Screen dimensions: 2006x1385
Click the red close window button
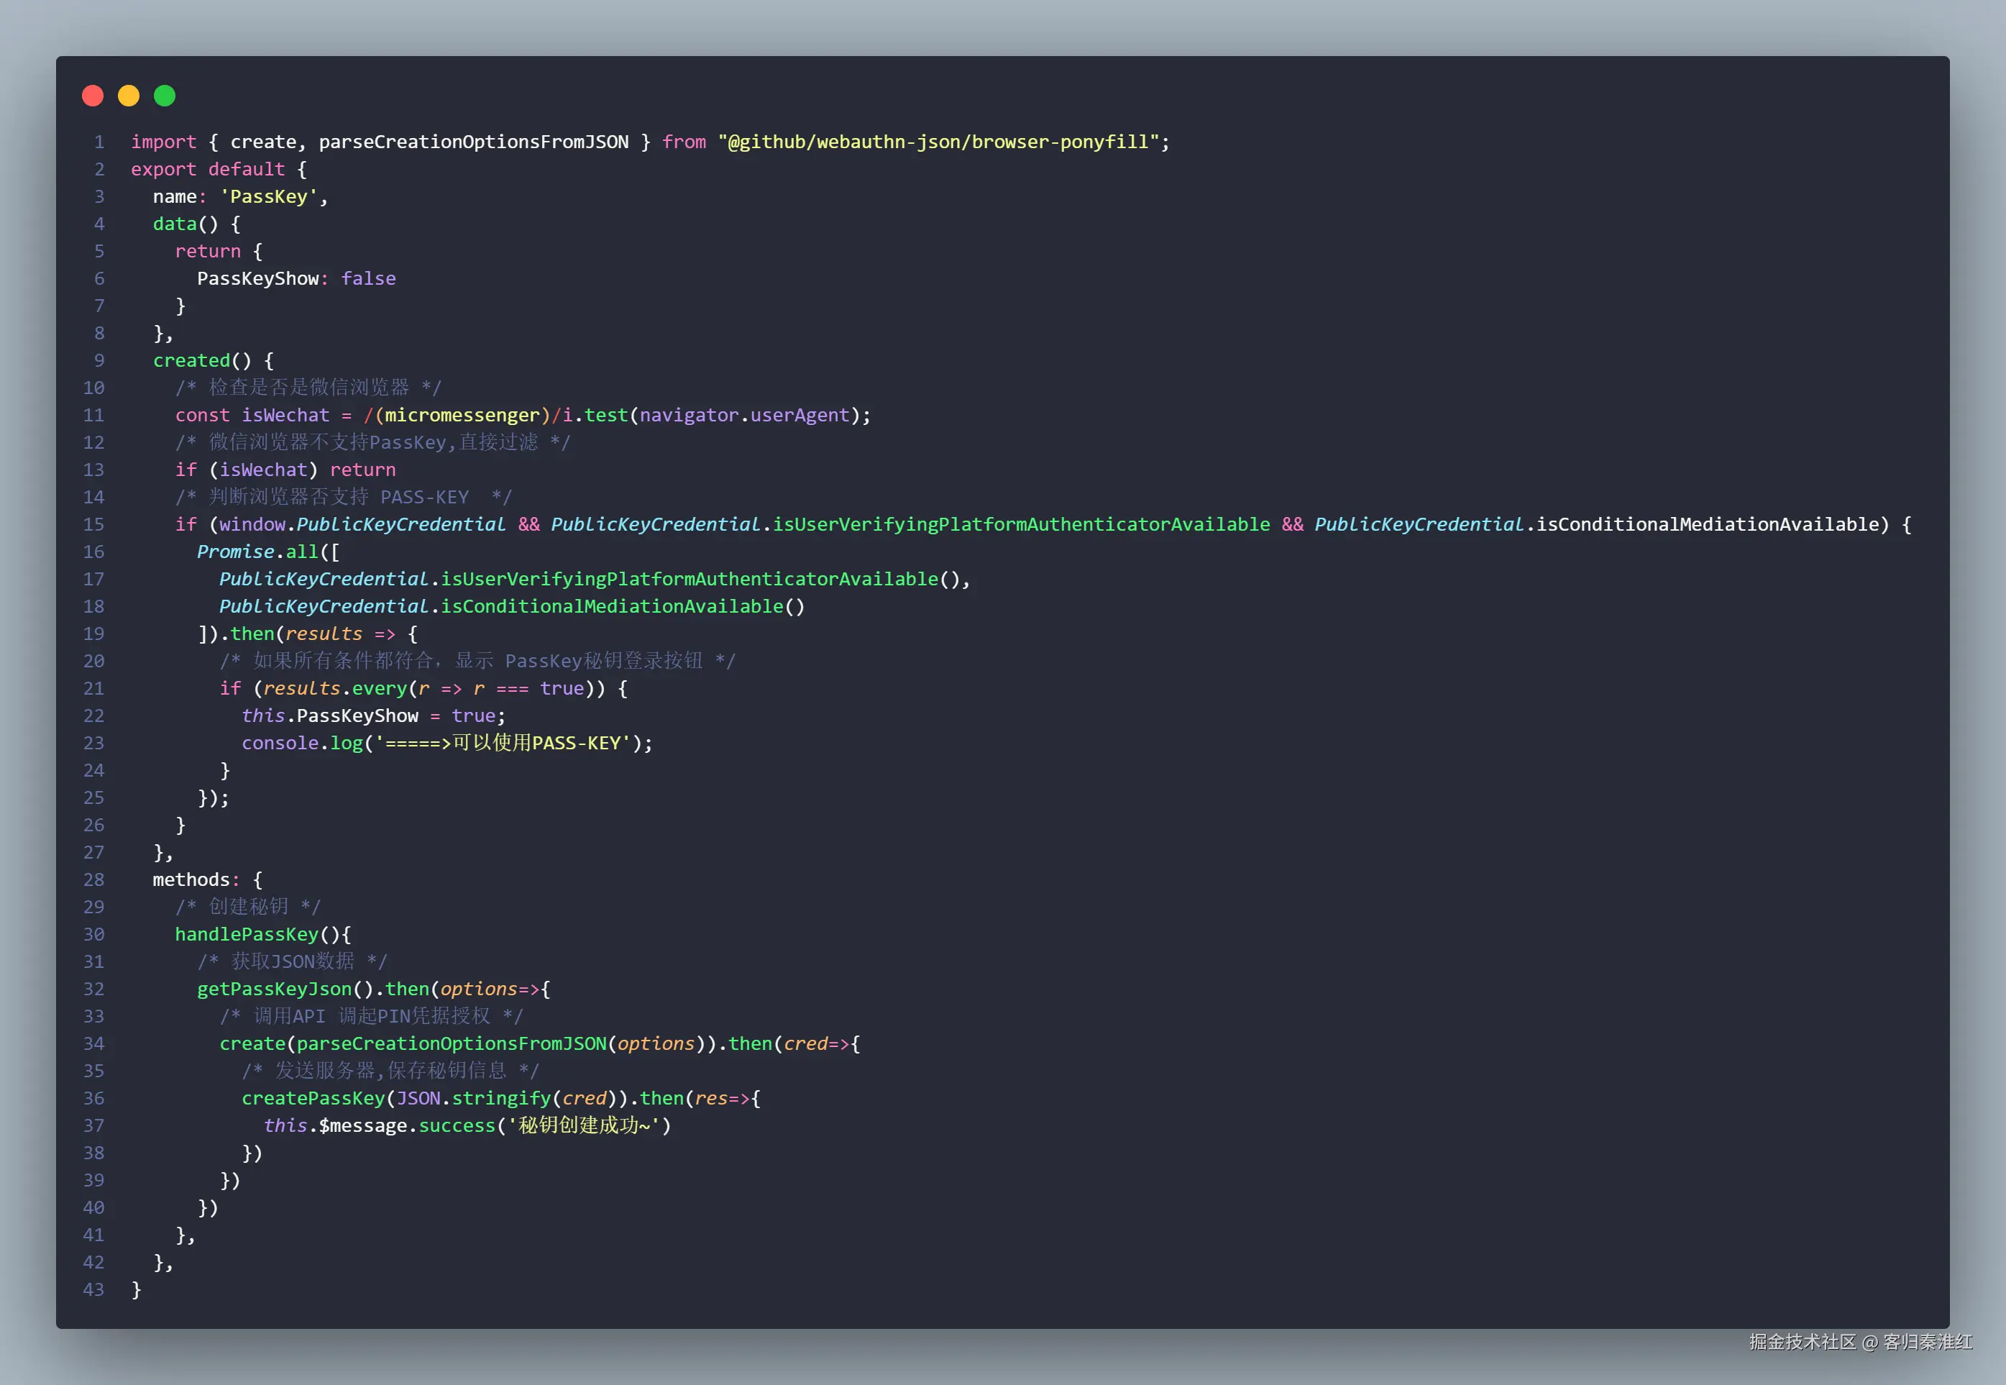(92, 96)
